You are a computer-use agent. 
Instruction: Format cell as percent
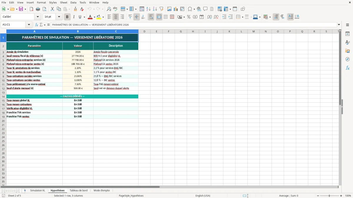(189, 17)
